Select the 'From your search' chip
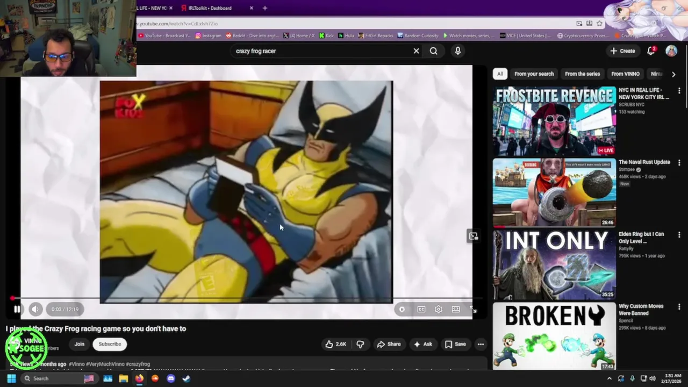The image size is (688, 387). (534, 74)
